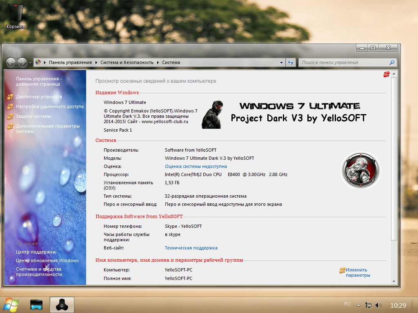The image size is (418, 313).
Task: Open Настройка удаленного доступа link
Action: [x=49, y=106]
